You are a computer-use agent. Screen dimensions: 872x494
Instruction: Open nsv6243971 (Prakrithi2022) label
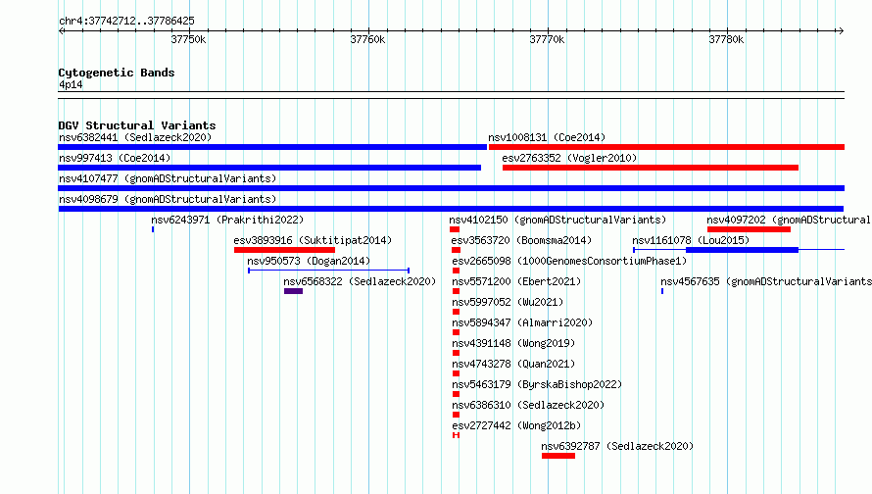(227, 220)
